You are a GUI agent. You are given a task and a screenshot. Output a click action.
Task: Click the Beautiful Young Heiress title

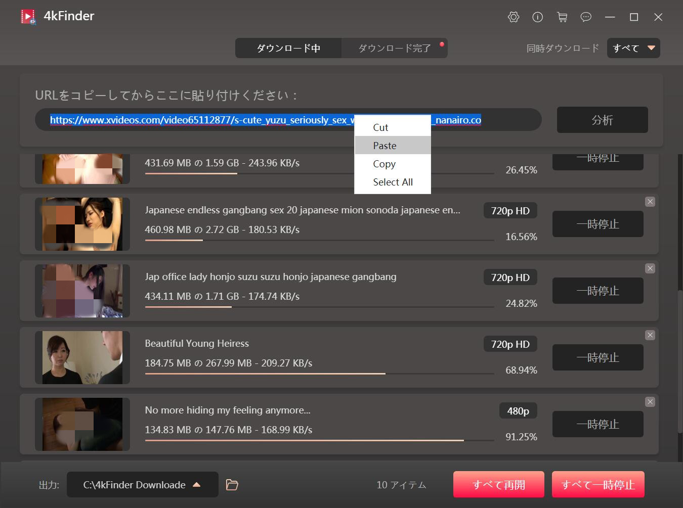click(197, 343)
